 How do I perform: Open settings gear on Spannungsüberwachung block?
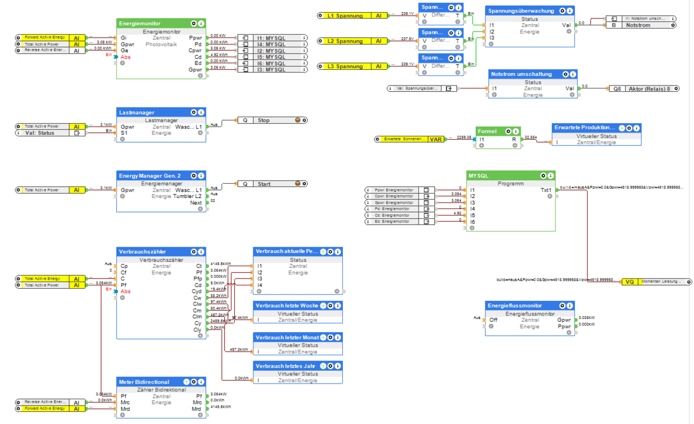(563, 10)
